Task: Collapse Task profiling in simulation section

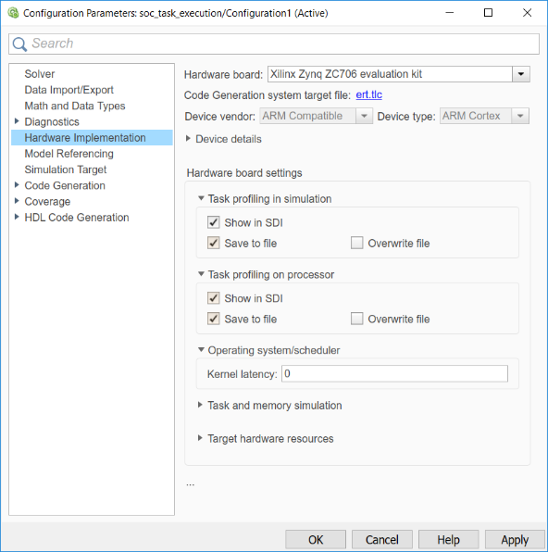Action: click(x=201, y=198)
